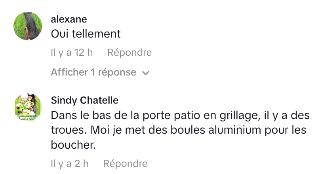The height and width of the screenshot is (174, 320).
Task: Reply to alexane's comment with Répondre
Action: click(x=130, y=52)
